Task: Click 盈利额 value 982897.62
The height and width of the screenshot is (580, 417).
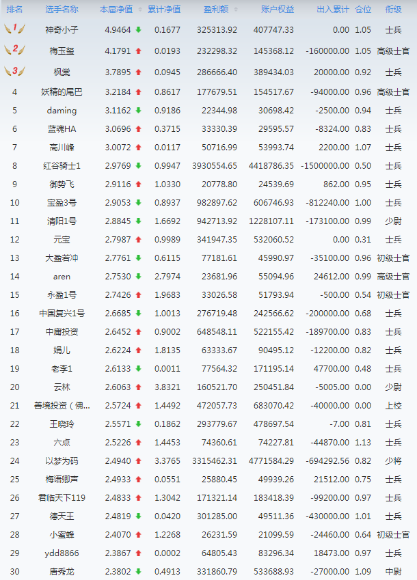Action: [x=217, y=202]
